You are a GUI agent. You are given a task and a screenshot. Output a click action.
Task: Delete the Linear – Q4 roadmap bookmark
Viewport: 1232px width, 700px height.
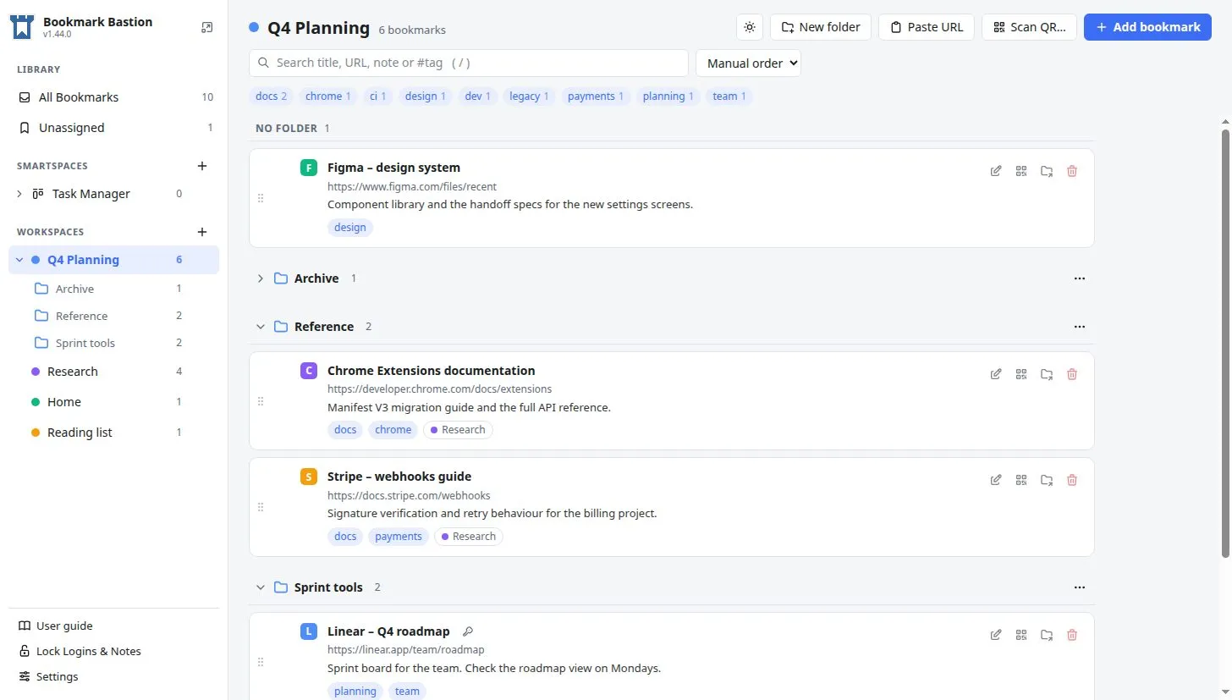(x=1072, y=635)
